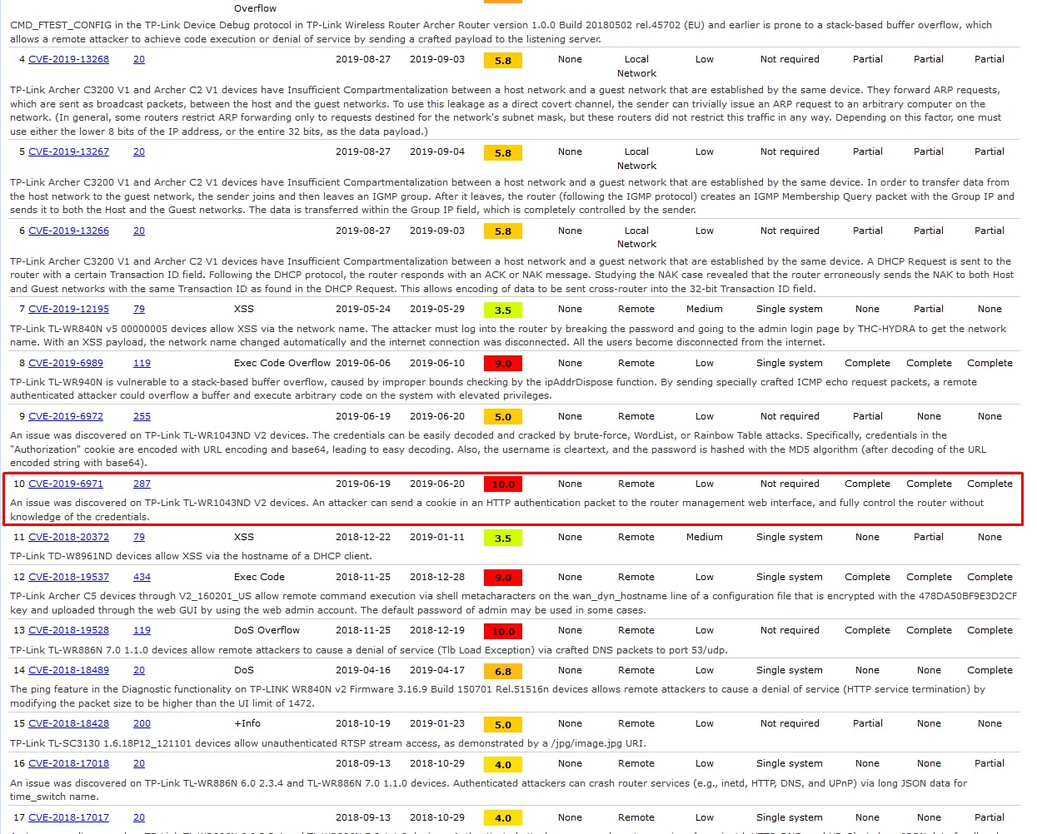This screenshot has width=1037, height=834.
Task: Click the 5.0 score for CVE-2019-6972
Action: pyautogui.click(x=503, y=417)
